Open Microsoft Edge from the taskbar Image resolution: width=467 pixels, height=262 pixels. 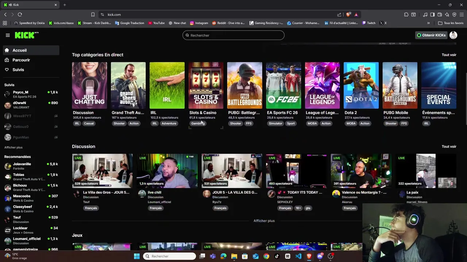(223, 256)
